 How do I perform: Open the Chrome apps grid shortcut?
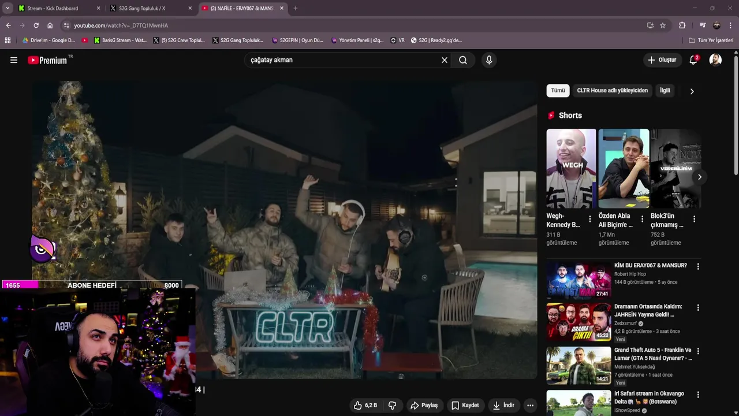click(8, 40)
